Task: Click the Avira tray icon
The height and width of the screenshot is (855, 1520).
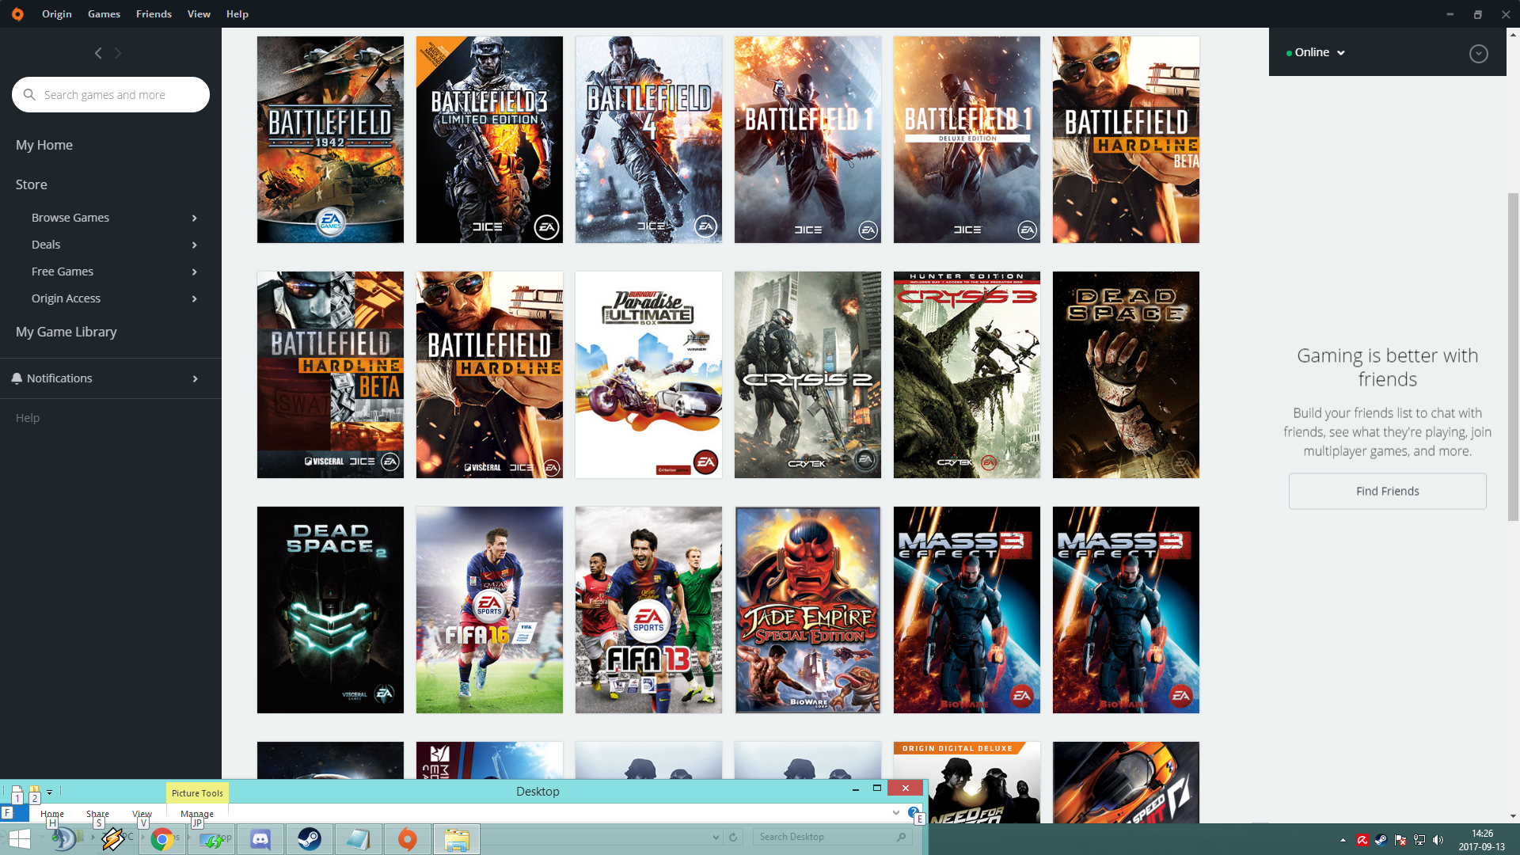Action: [1362, 840]
